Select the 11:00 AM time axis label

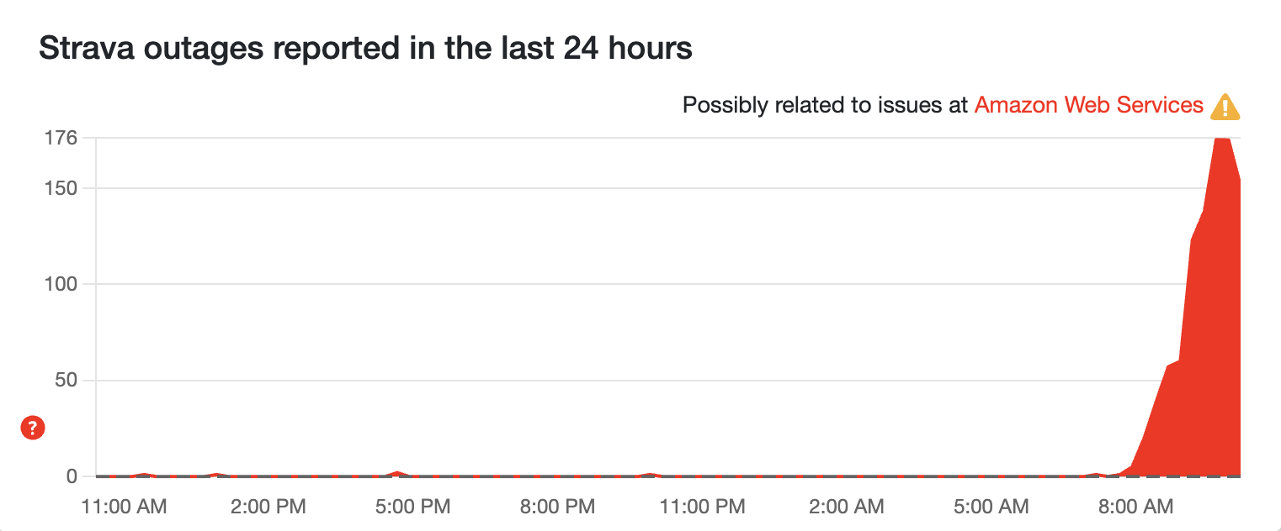tap(125, 507)
